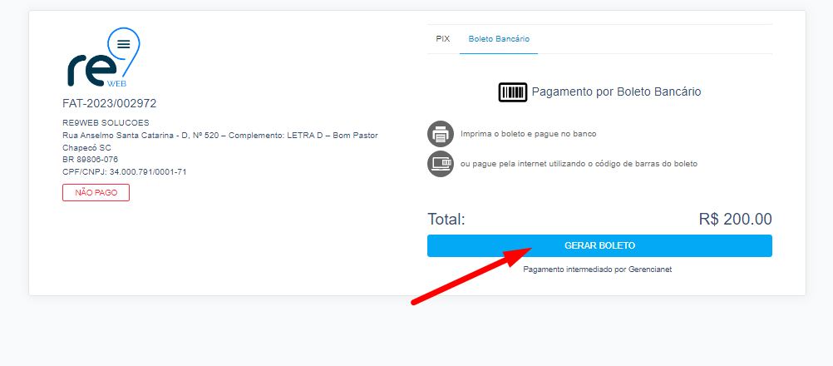The image size is (833, 366).
Task: Click the Chapecó SC text
Action: point(86,148)
